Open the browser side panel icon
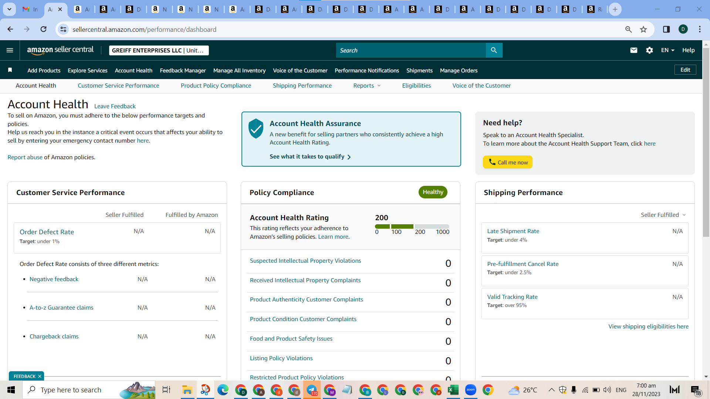 coord(666,29)
